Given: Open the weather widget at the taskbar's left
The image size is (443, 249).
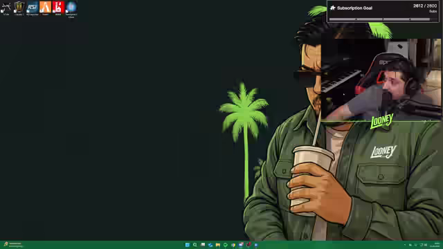Looking at the screenshot, I should tap(13, 245).
